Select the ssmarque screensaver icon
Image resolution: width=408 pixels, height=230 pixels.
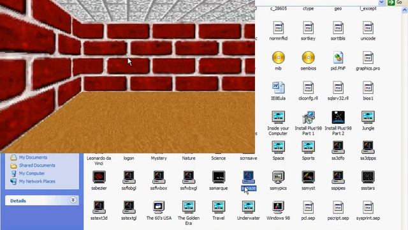coord(218,178)
